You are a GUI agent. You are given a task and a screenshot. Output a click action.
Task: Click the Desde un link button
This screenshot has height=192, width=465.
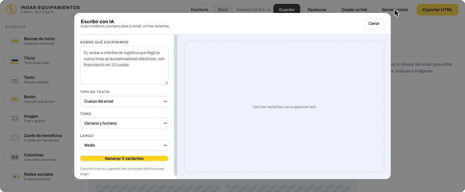354,10
